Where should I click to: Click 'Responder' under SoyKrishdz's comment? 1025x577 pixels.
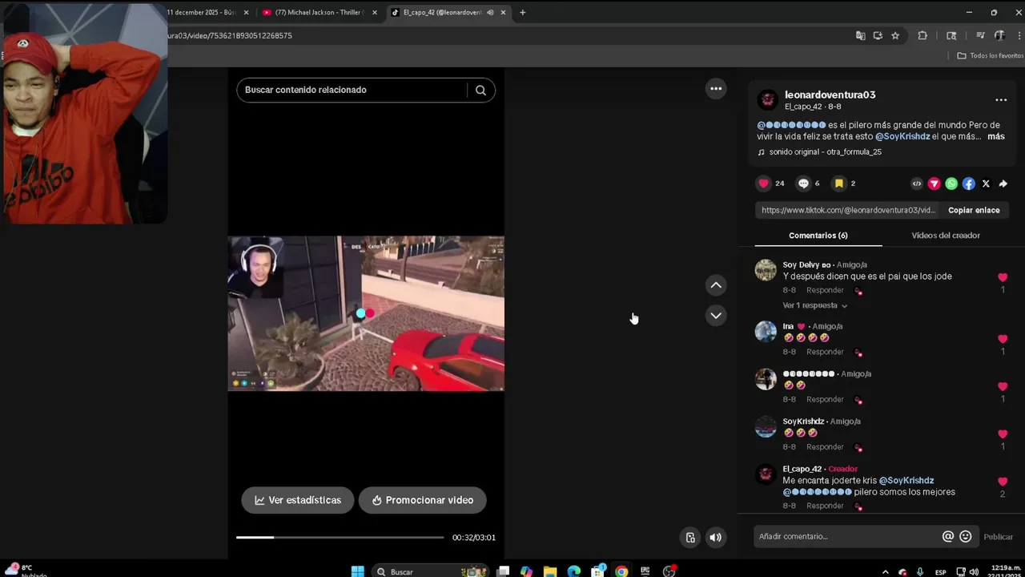825,446
